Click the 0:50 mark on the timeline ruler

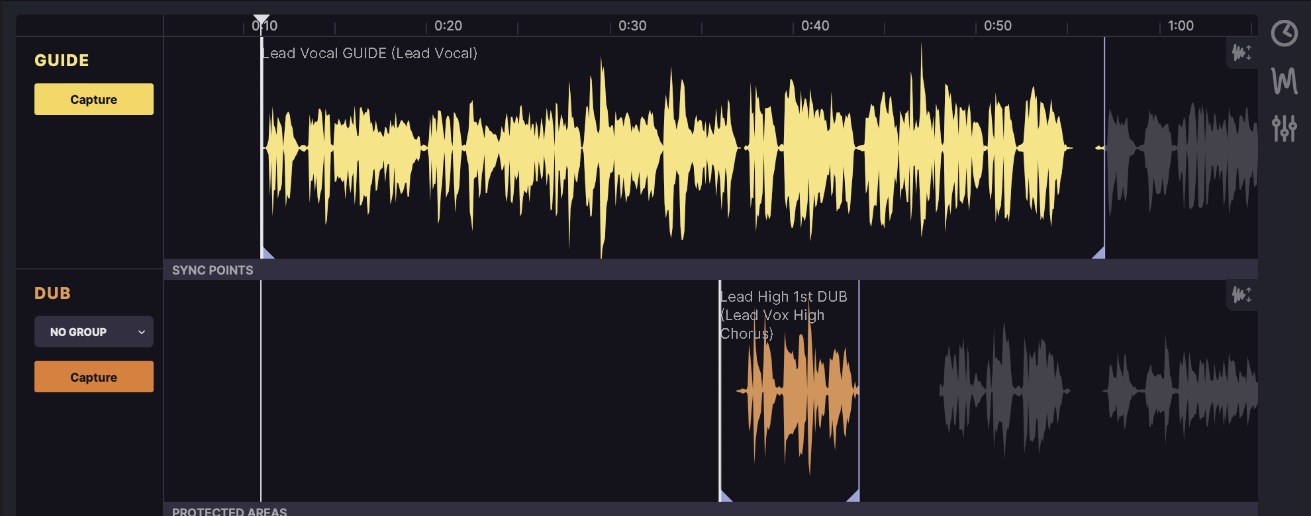tap(998, 26)
